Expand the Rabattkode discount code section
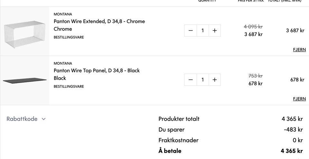The image size is (309, 159). point(22,119)
